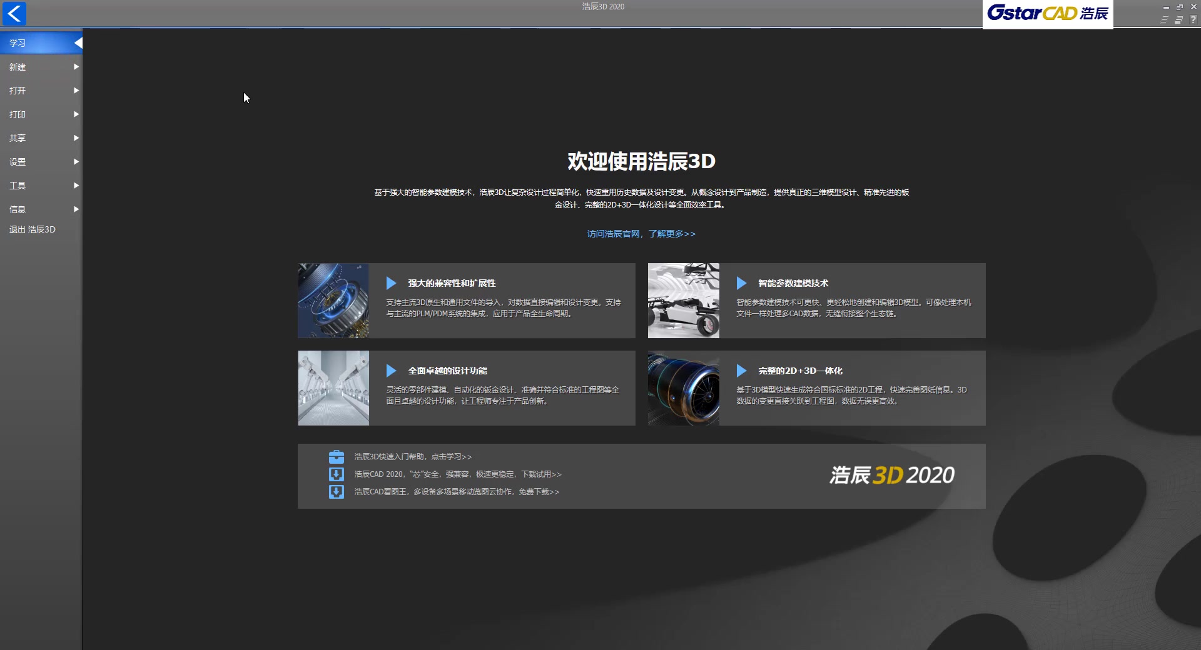Open 浩辰3D快速入门帮助 learning link

[x=413, y=457]
